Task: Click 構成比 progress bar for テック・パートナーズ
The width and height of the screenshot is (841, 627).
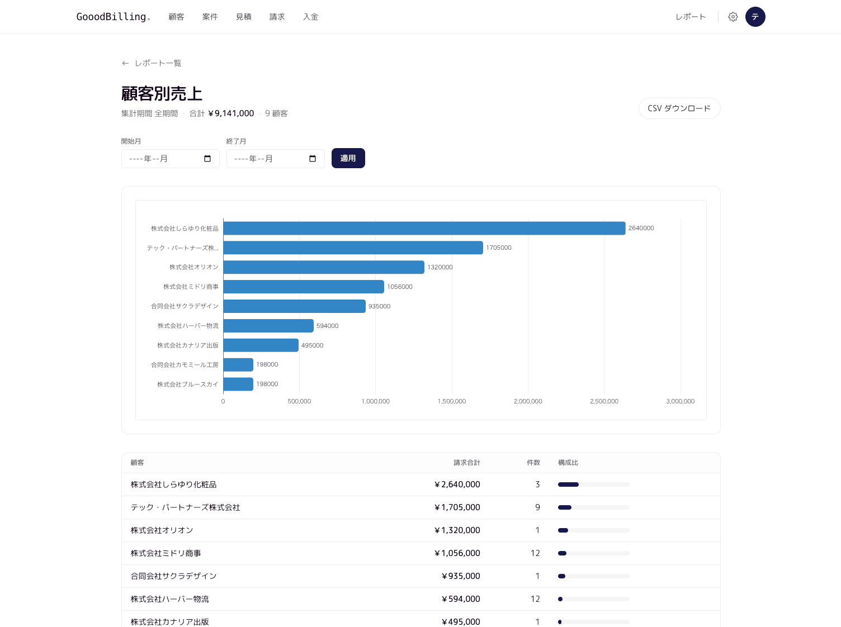Action: point(594,507)
